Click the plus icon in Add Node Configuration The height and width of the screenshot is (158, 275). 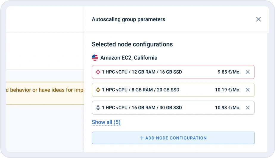tap(142, 138)
